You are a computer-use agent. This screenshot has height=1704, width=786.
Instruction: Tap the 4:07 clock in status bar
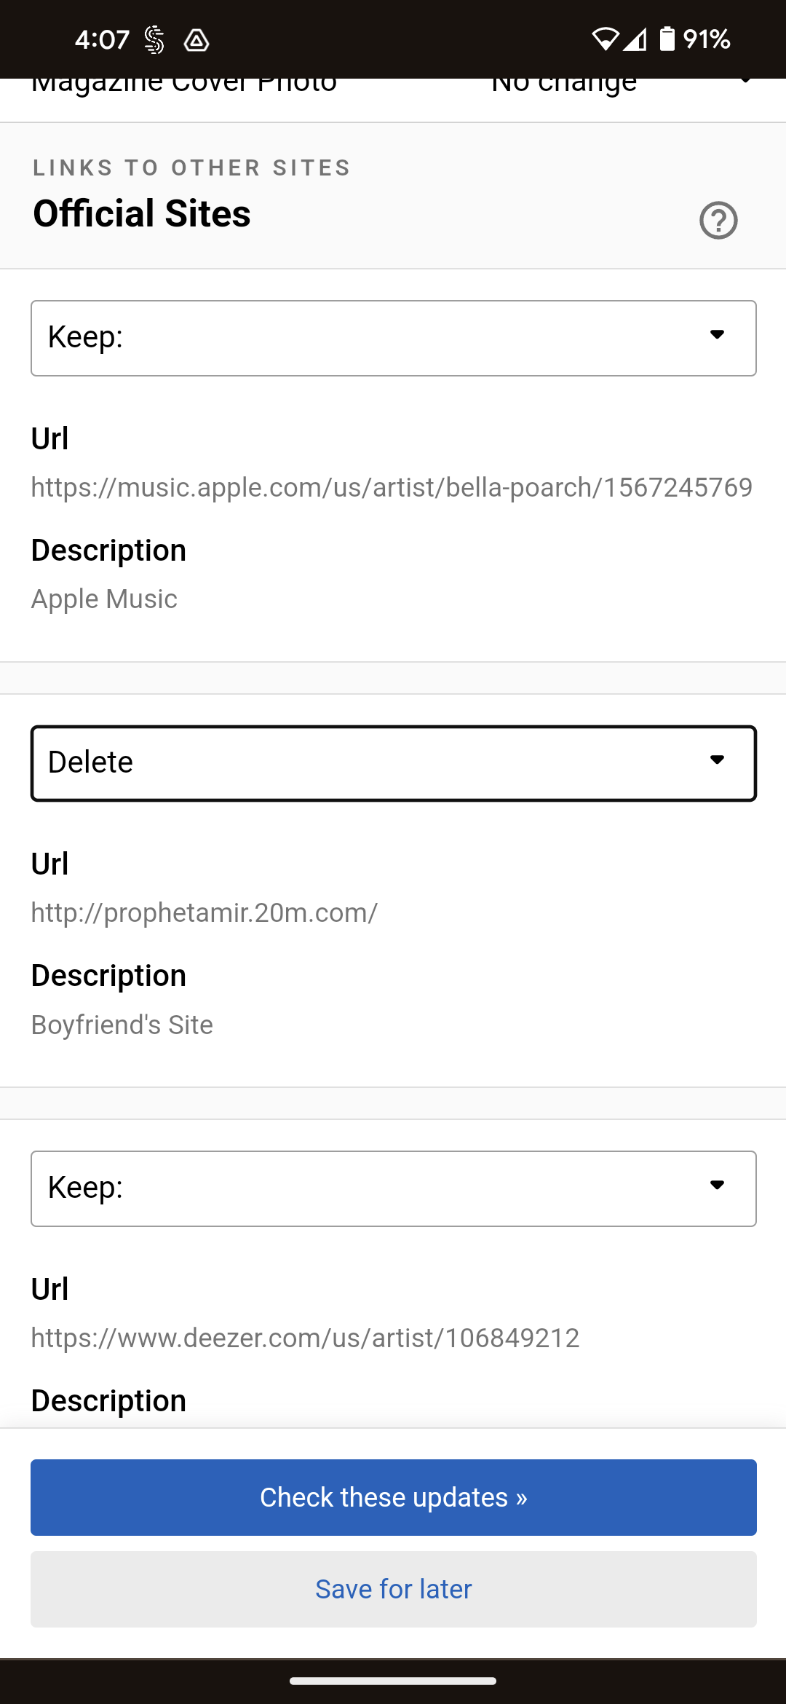102,39
